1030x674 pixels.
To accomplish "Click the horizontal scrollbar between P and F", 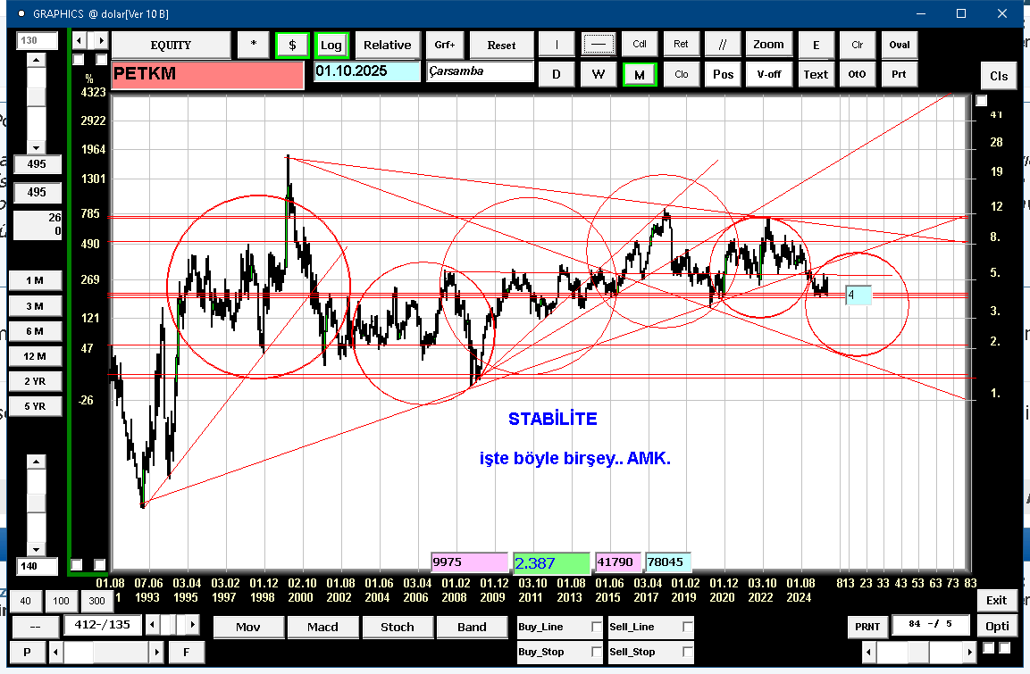I will pyautogui.click(x=107, y=653).
